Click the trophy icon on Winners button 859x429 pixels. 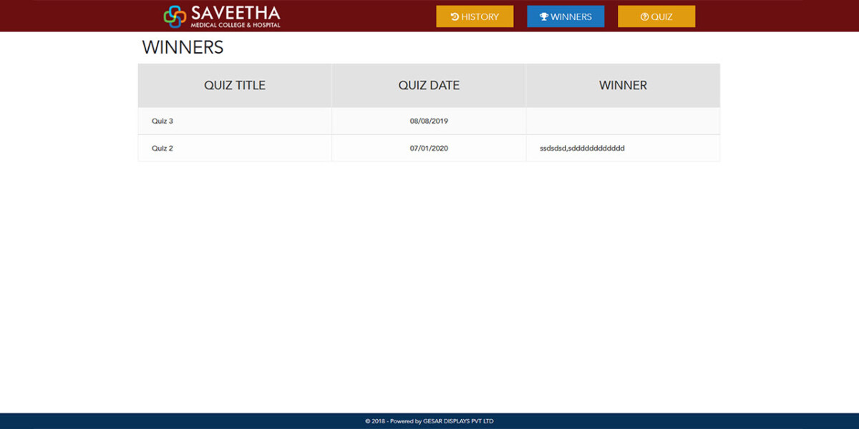[x=544, y=16]
